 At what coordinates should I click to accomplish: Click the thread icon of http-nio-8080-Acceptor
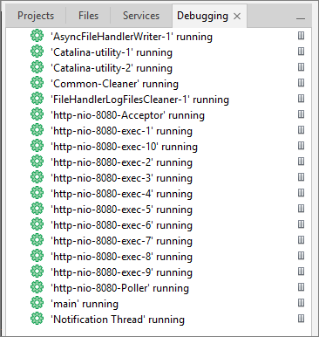tap(37, 115)
